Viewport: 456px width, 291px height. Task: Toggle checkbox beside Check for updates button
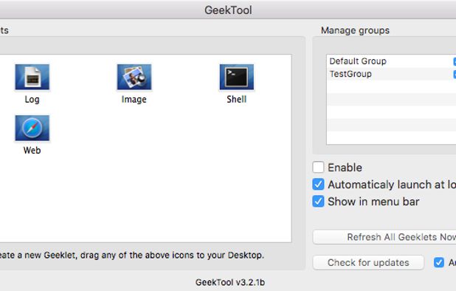[439, 262]
